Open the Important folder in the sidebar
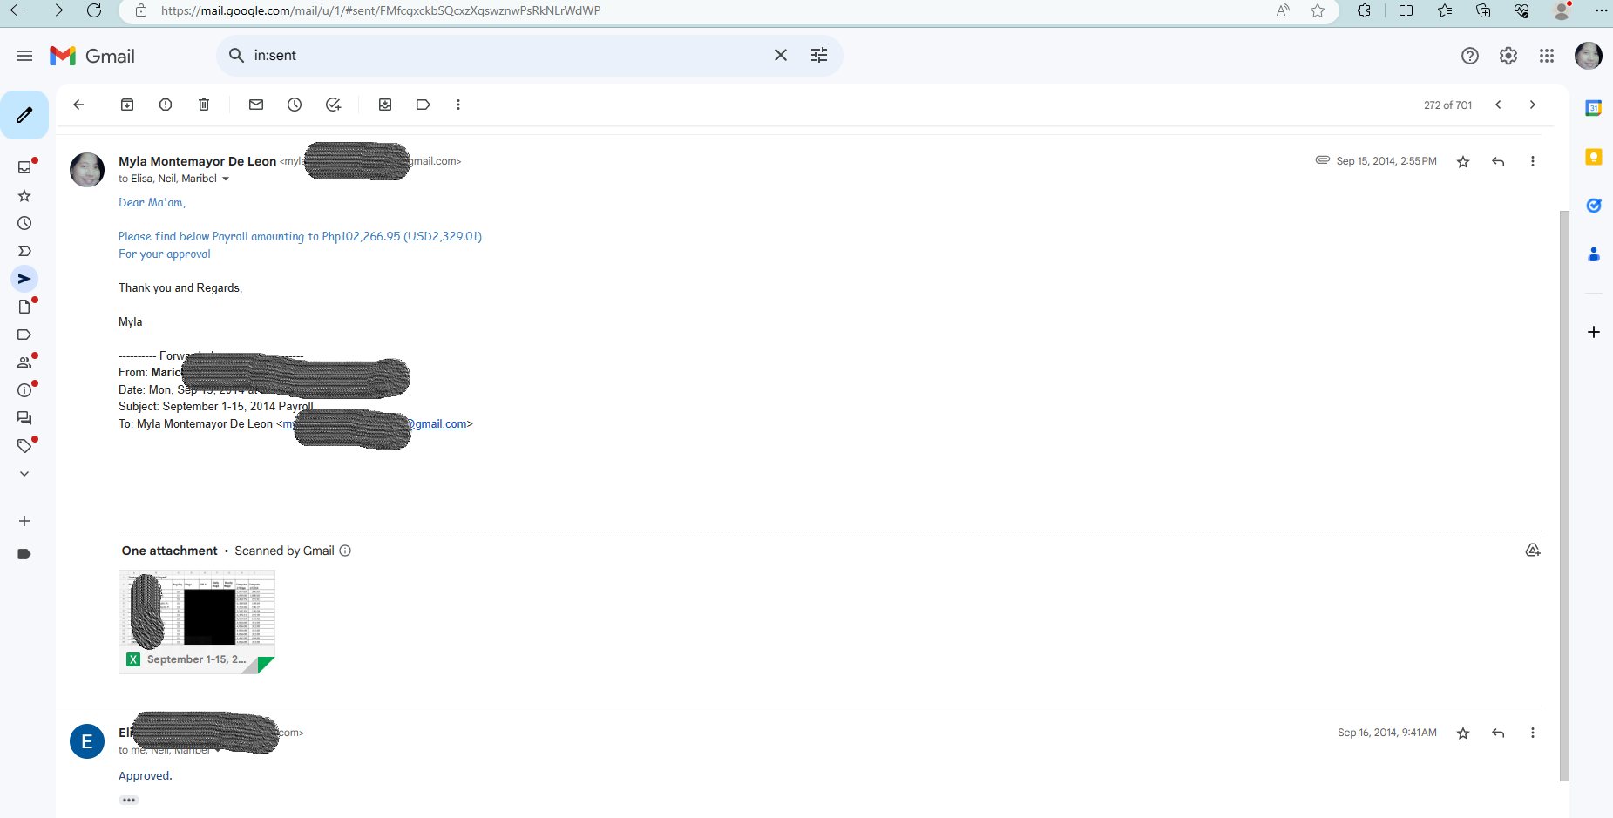 (24, 251)
